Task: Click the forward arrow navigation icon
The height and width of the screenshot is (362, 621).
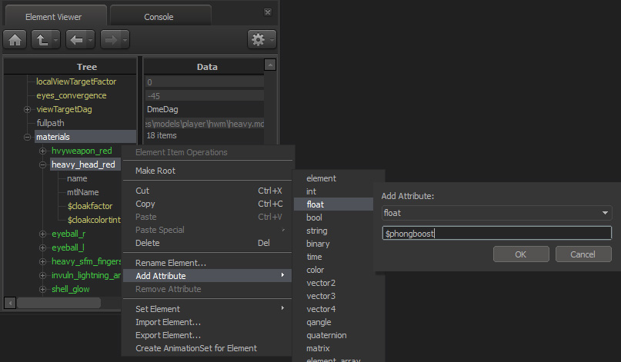Action: pyautogui.click(x=111, y=39)
